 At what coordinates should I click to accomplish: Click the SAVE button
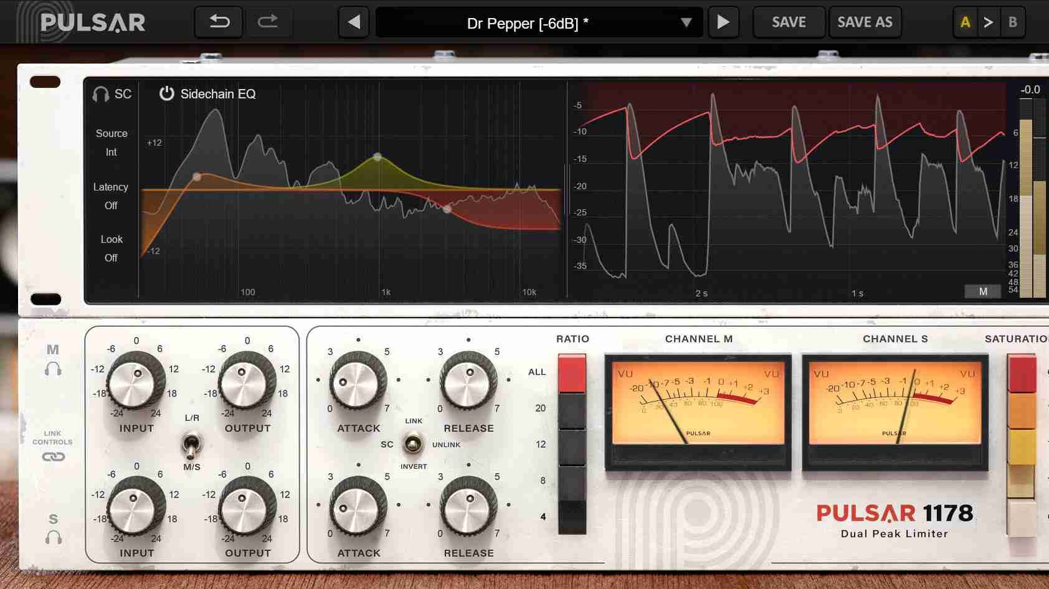789,22
